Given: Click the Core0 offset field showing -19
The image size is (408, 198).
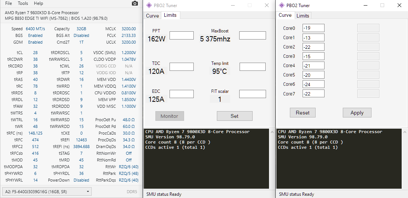Looking at the screenshot, I should pyautogui.click(x=314, y=28).
